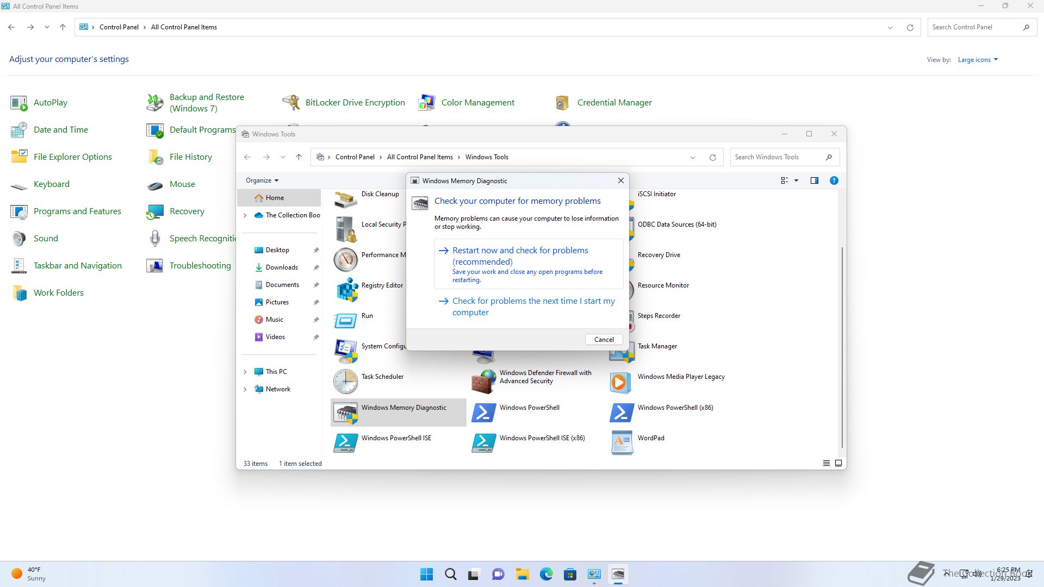Open the Windows Start menu
Viewport: 1044px width, 587px height.
coord(427,574)
